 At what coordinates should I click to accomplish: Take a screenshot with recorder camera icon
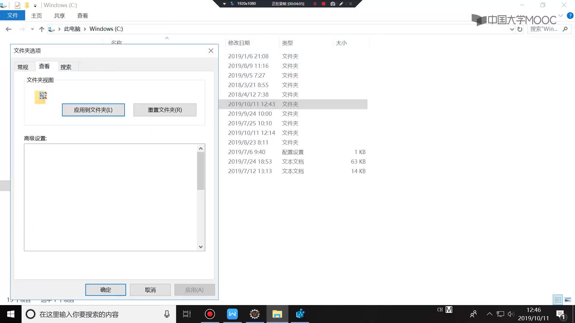pos(333,4)
